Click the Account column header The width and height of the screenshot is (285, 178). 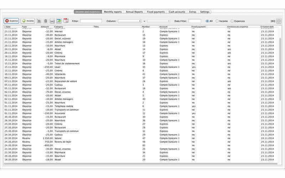pos(175,27)
